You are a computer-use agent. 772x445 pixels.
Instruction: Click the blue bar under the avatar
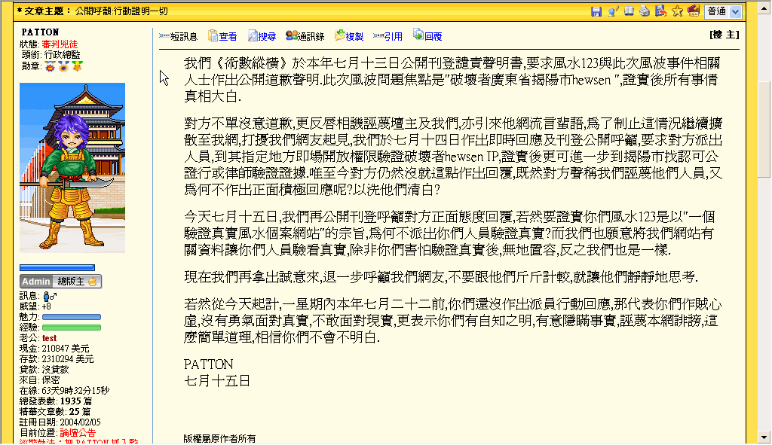(x=57, y=268)
